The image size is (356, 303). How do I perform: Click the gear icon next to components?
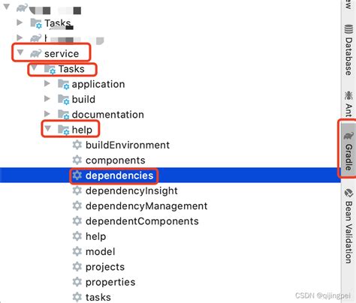(x=77, y=160)
